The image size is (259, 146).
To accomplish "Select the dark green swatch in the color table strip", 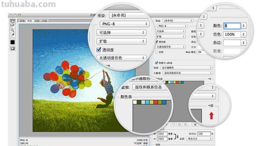I will tap(167, 82).
